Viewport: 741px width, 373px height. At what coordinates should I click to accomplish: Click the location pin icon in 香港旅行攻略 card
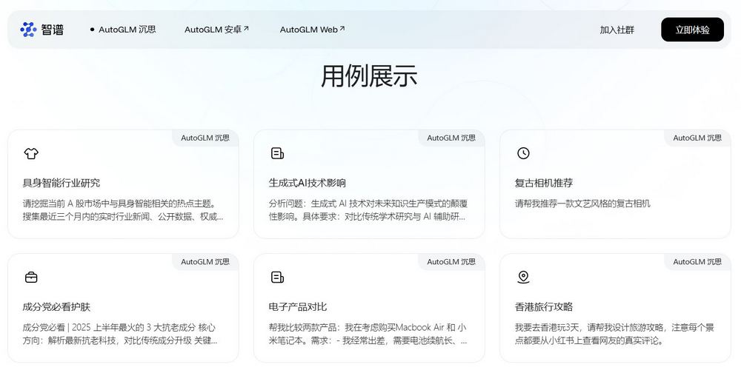point(523,277)
